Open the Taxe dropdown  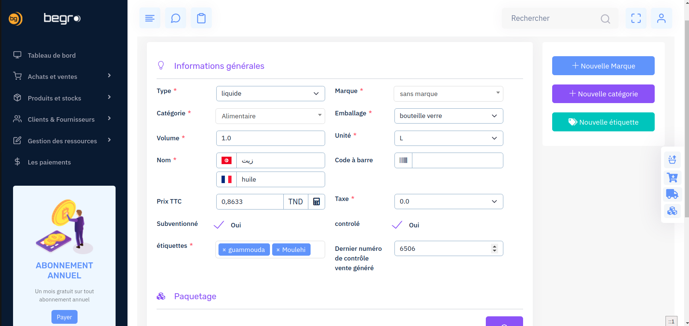coord(449,202)
